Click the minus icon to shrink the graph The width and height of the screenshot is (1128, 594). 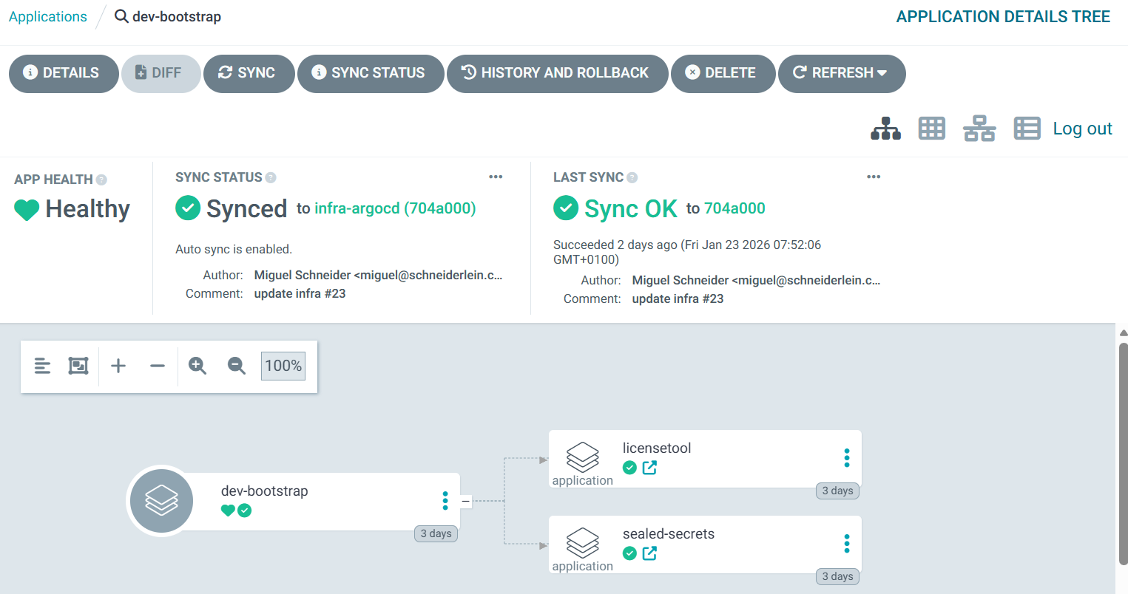point(157,366)
